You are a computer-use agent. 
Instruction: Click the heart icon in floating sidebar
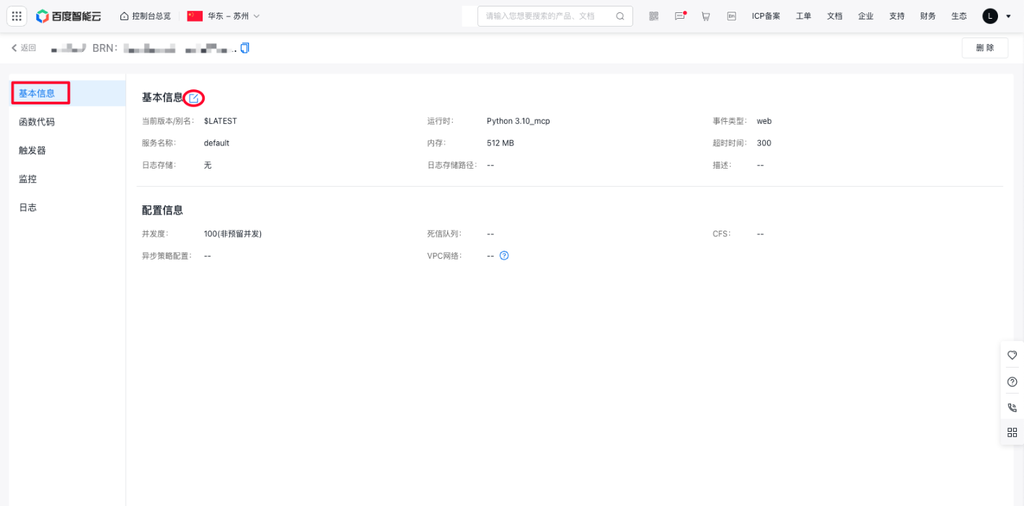(1012, 355)
